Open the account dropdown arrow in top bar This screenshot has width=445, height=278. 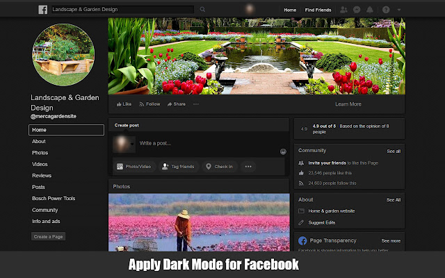point(398,10)
